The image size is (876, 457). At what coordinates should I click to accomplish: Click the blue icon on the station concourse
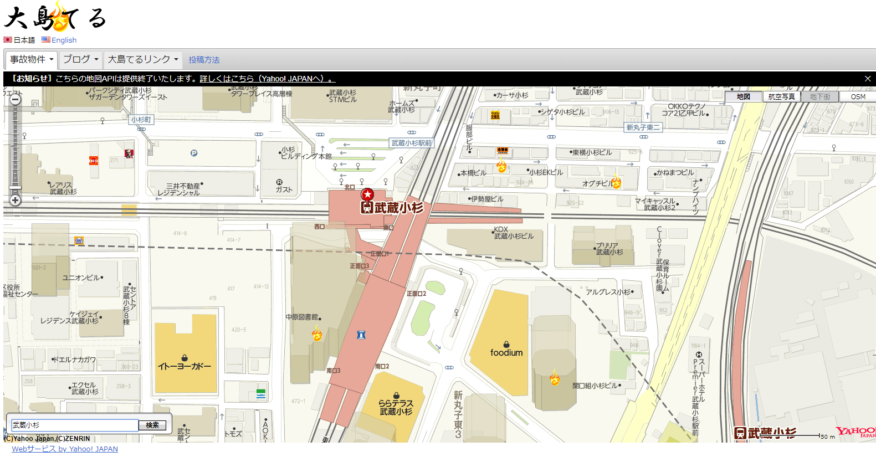(361, 335)
